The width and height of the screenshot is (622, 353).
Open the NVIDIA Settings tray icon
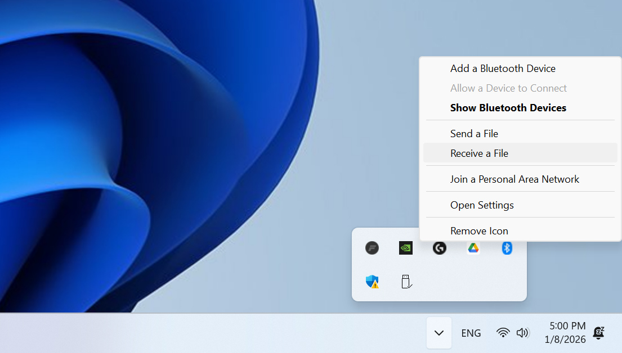405,248
